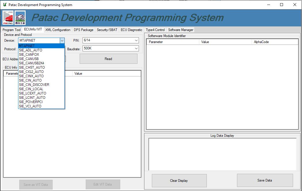Click the Read button
Image resolution: width=302 pixels, height=191 pixels.
(108, 59)
